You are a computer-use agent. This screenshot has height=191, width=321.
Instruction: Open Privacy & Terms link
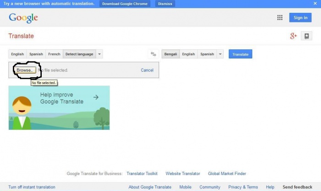coord(243,187)
